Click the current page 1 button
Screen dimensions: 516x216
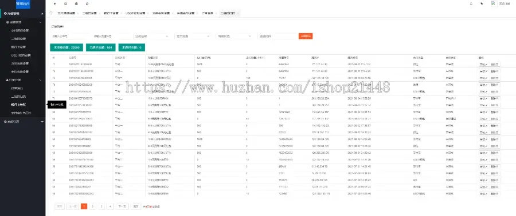click(84, 206)
